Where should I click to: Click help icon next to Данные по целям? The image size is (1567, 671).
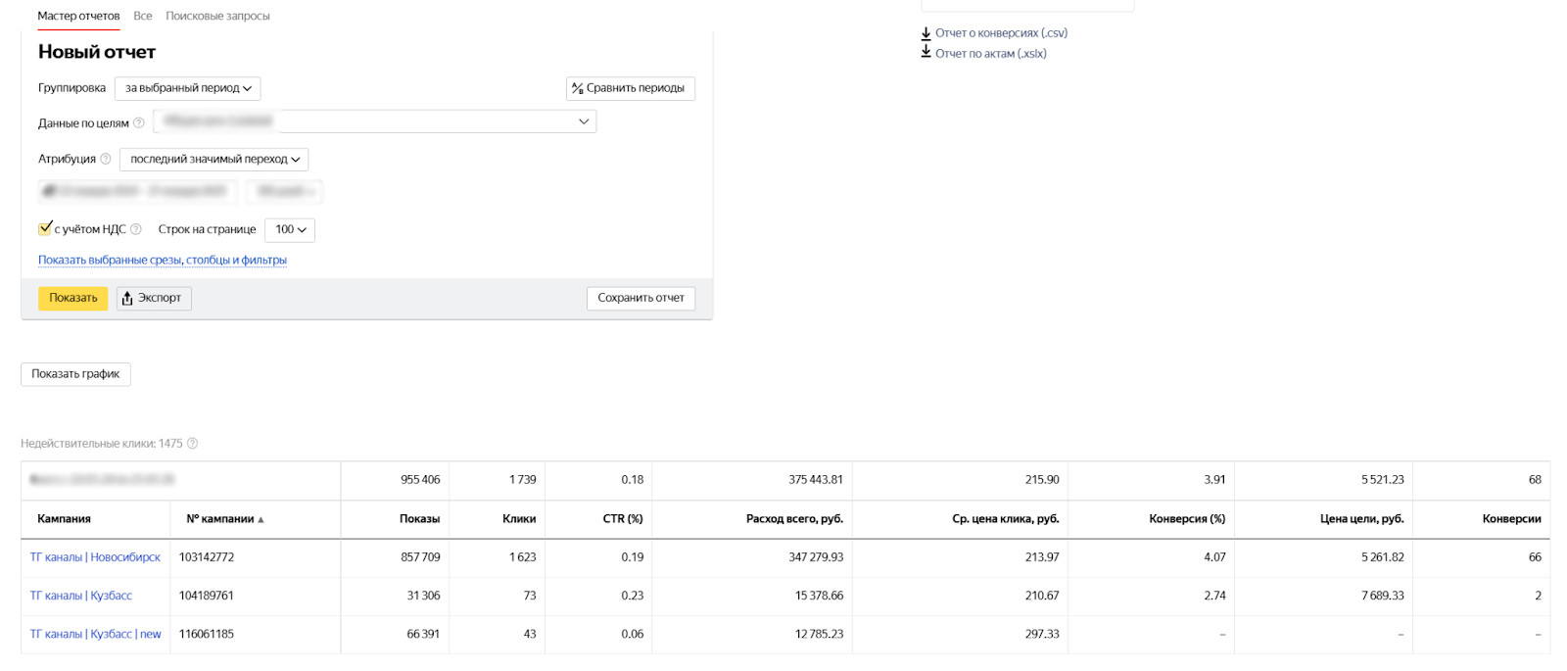pos(139,122)
